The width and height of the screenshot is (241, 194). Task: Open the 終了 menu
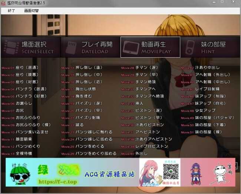click(x=11, y=11)
